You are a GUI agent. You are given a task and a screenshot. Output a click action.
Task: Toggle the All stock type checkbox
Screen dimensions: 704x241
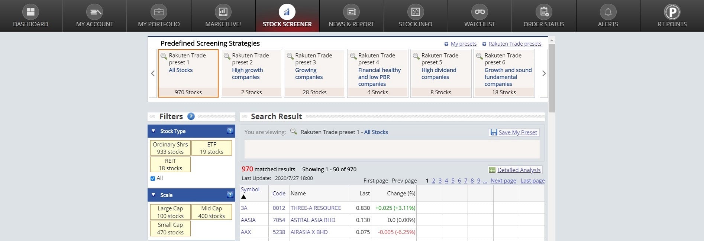click(153, 178)
